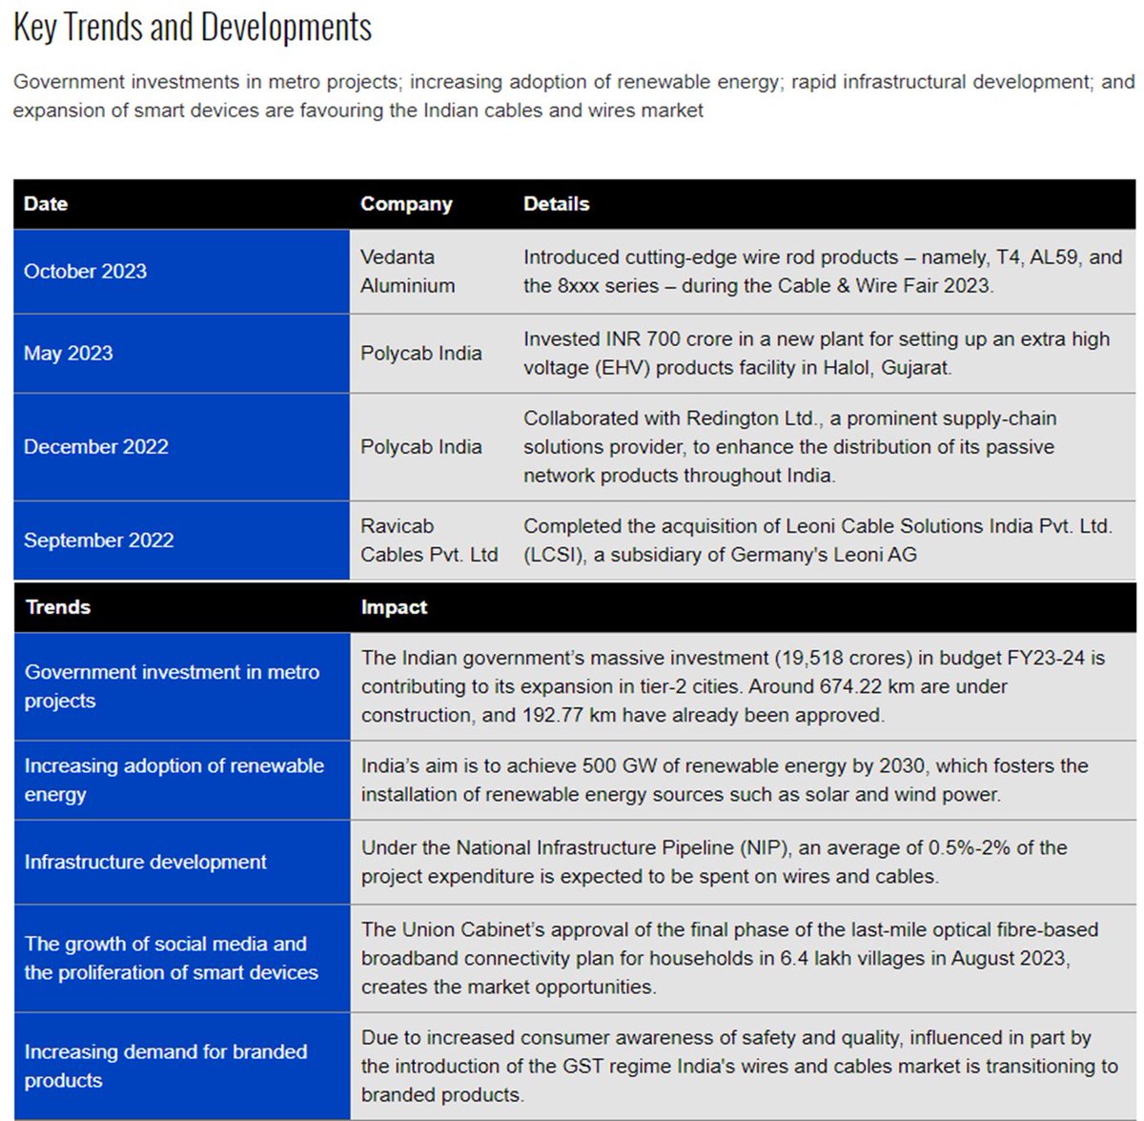Select the 'May 2023' date cell

tap(182, 354)
